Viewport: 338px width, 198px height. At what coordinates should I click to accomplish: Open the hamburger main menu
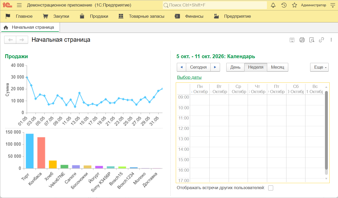[x=19, y=5]
